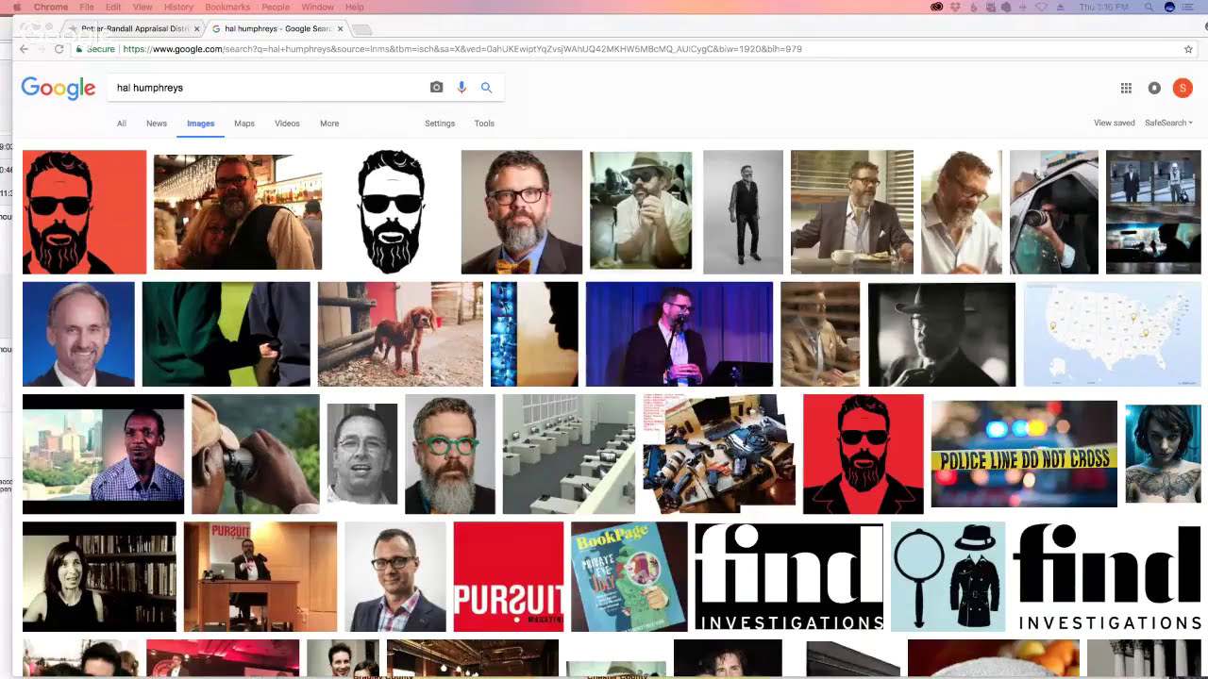Open the People menu
Image resolution: width=1208 pixels, height=679 pixels.
tap(276, 7)
